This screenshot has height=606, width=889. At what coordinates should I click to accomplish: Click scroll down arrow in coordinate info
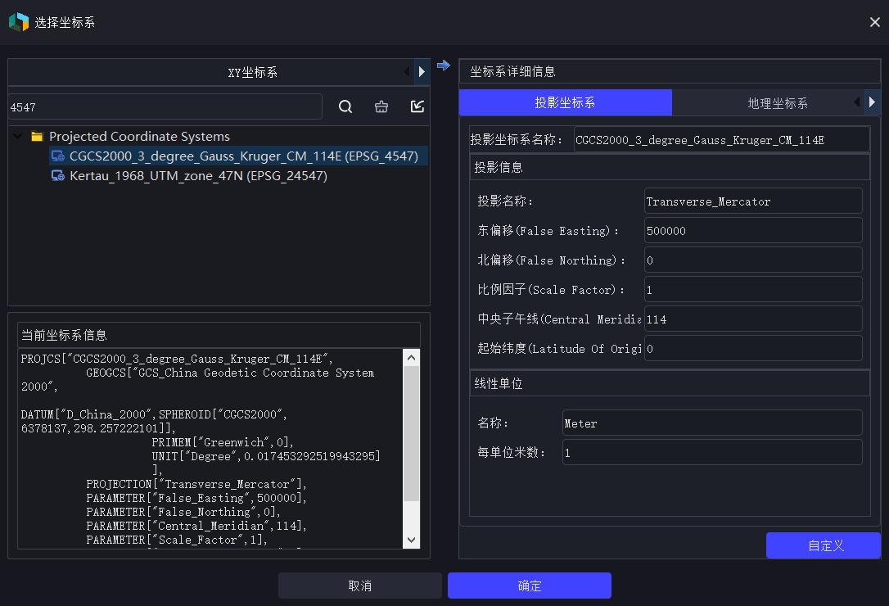(412, 540)
